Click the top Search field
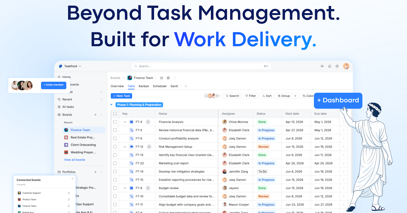The image size is (407, 213). click(201, 66)
